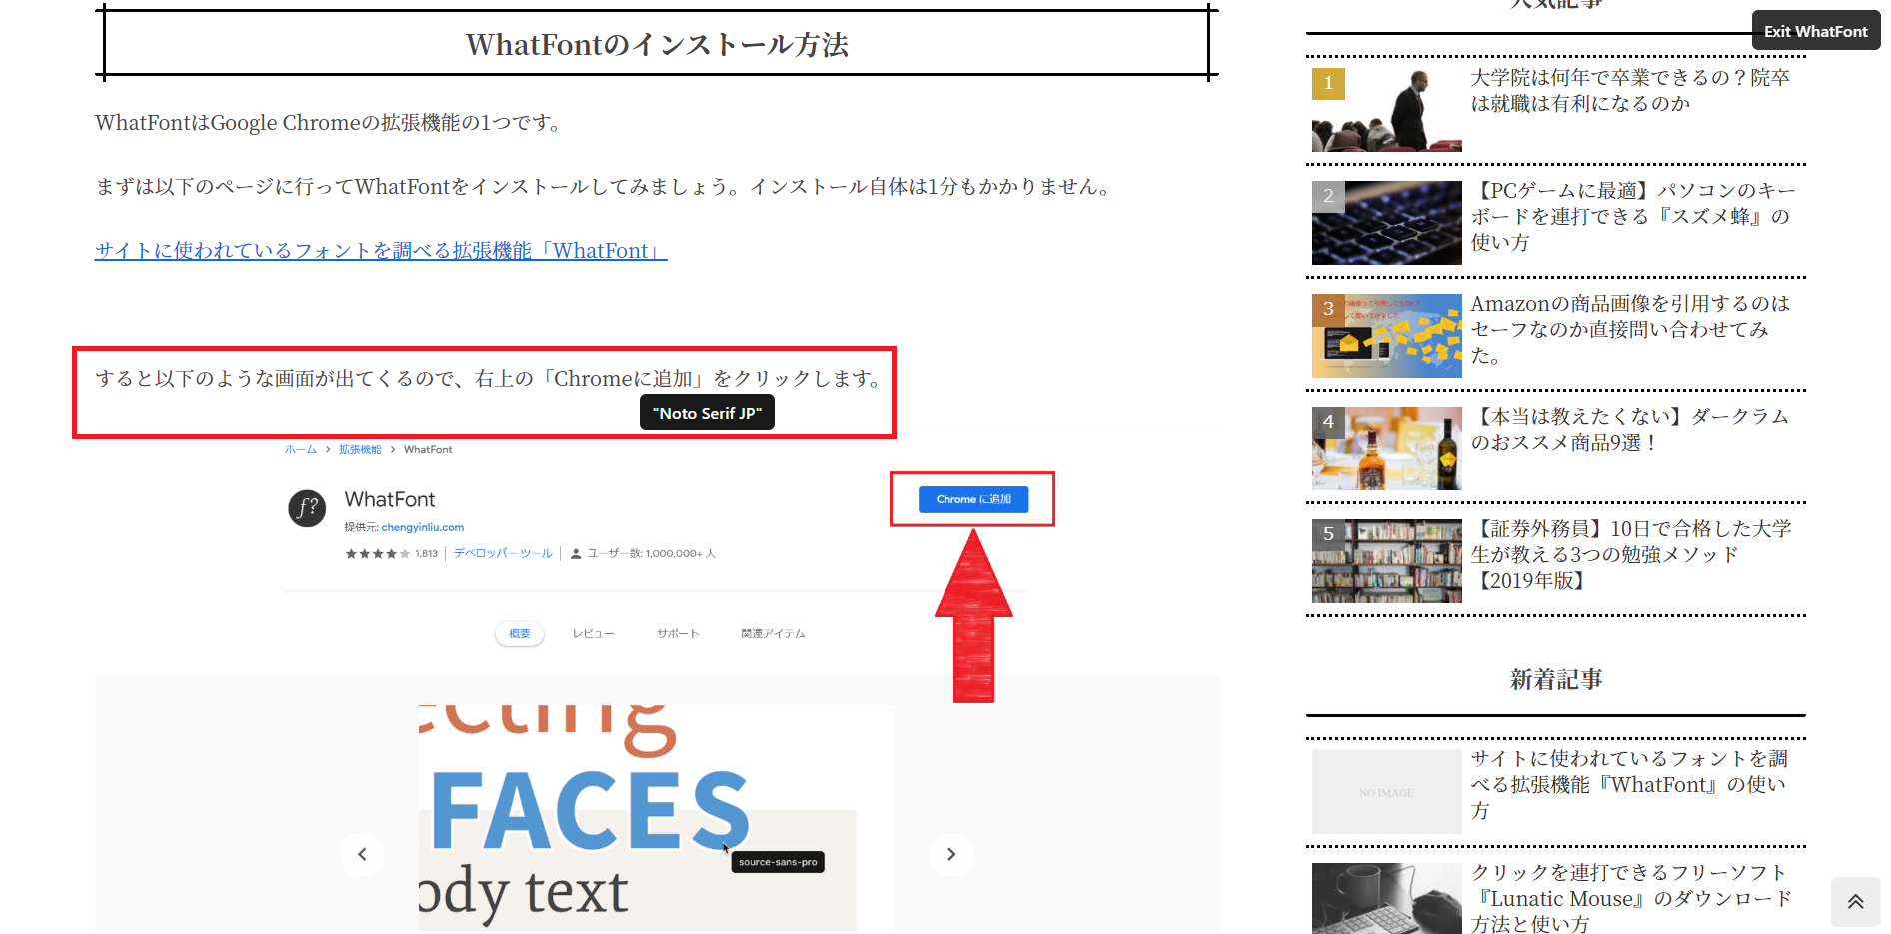This screenshot has width=1891, height=934.
Task: Click the scroll-to-top double chevron icon
Action: pyautogui.click(x=1855, y=901)
